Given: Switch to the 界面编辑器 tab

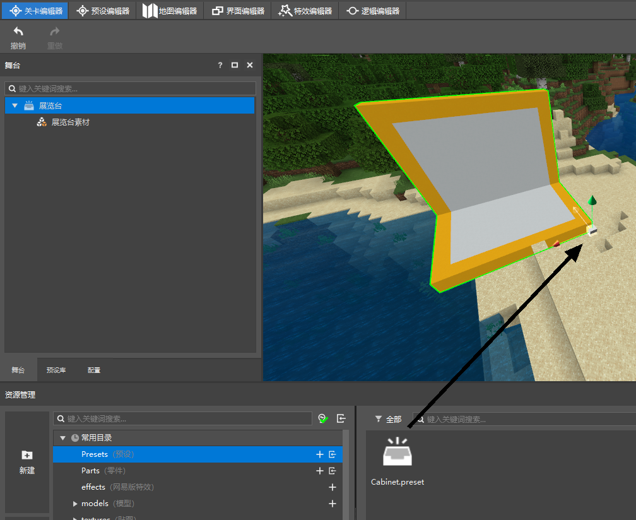Looking at the screenshot, I should click(x=238, y=11).
